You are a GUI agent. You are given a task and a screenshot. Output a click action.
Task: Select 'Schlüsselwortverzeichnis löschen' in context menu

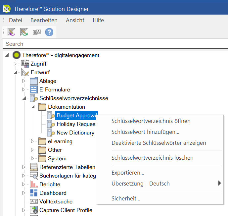pos(152,158)
